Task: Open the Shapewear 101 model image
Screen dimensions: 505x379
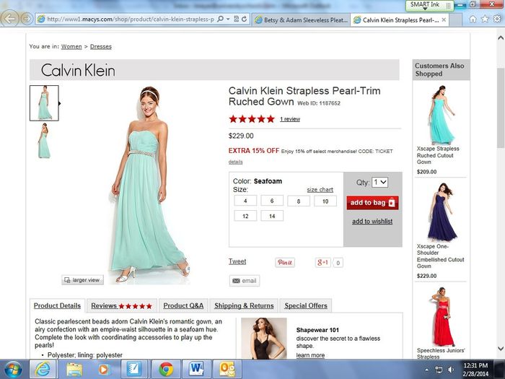Action: pyautogui.click(x=264, y=339)
